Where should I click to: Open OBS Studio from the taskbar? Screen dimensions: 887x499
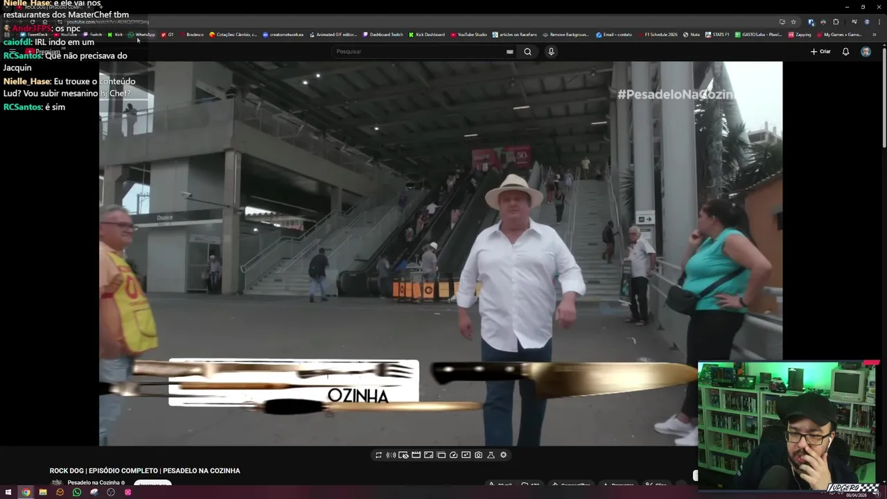pos(111,492)
